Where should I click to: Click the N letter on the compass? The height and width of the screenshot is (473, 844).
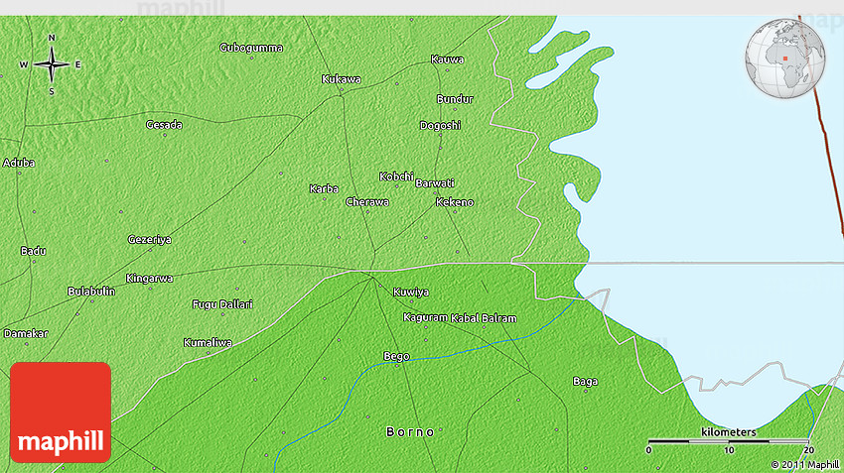52,38
